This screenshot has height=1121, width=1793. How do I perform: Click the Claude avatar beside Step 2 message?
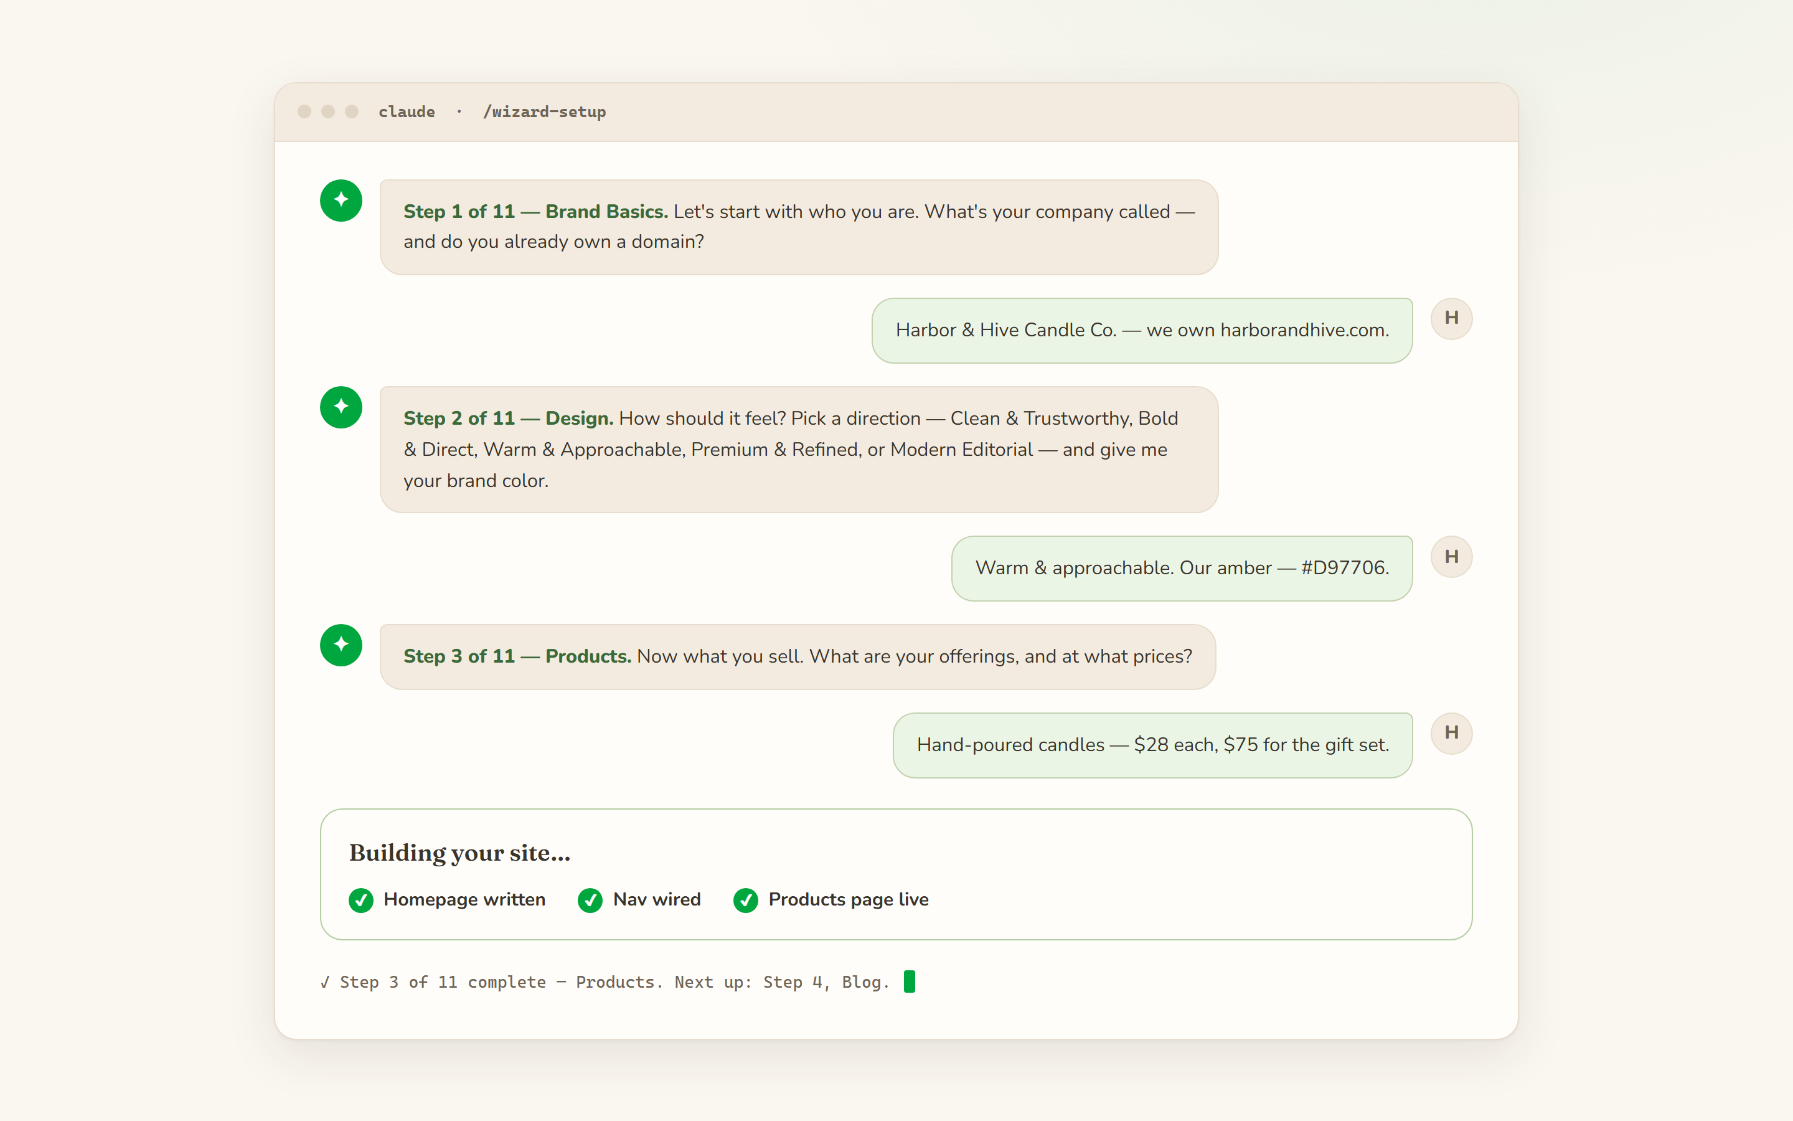(341, 407)
